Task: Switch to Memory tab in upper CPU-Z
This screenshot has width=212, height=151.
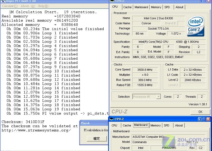Action: pyautogui.click(x=156, y=7)
